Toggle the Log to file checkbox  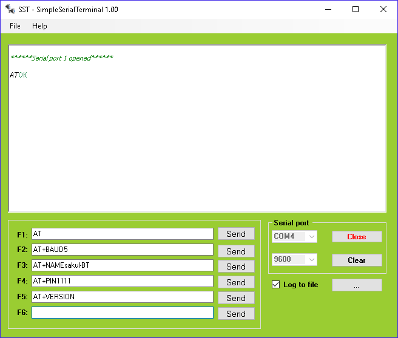275,285
